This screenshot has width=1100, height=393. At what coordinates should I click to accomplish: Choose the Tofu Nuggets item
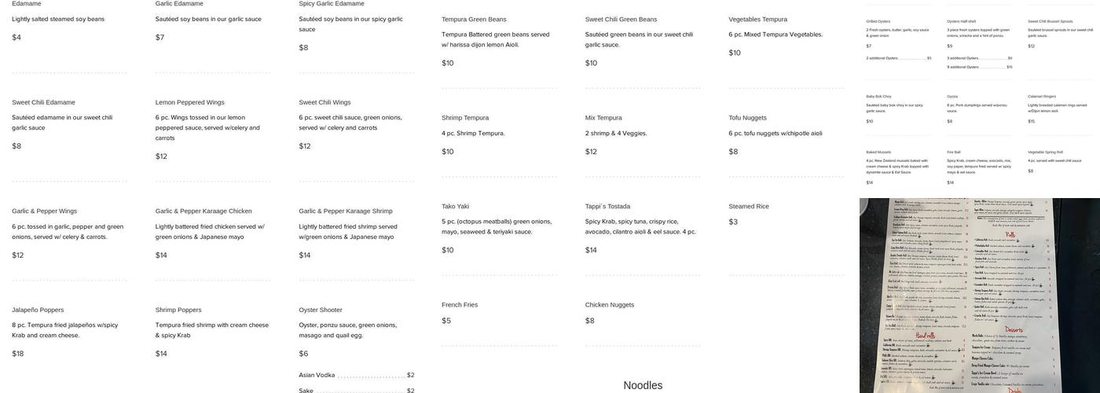click(747, 118)
